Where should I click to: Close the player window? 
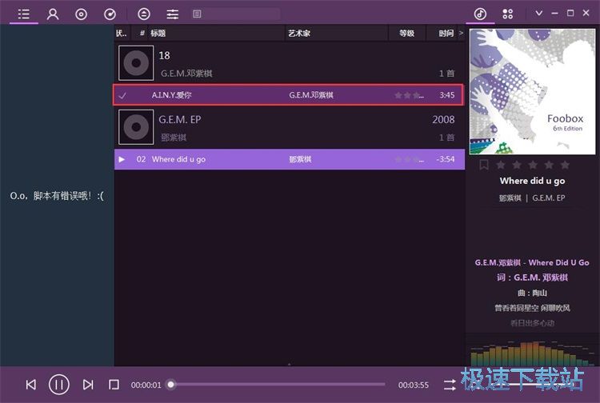coord(586,13)
